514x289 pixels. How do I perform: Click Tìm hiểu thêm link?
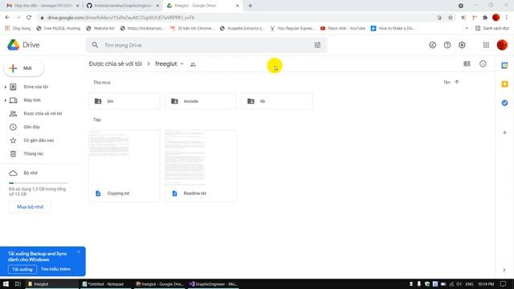(55, 269)
